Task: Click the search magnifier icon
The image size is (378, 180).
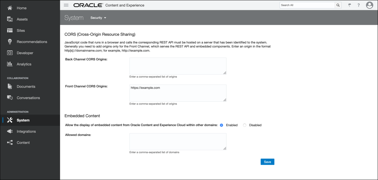Action: [338, 5]
